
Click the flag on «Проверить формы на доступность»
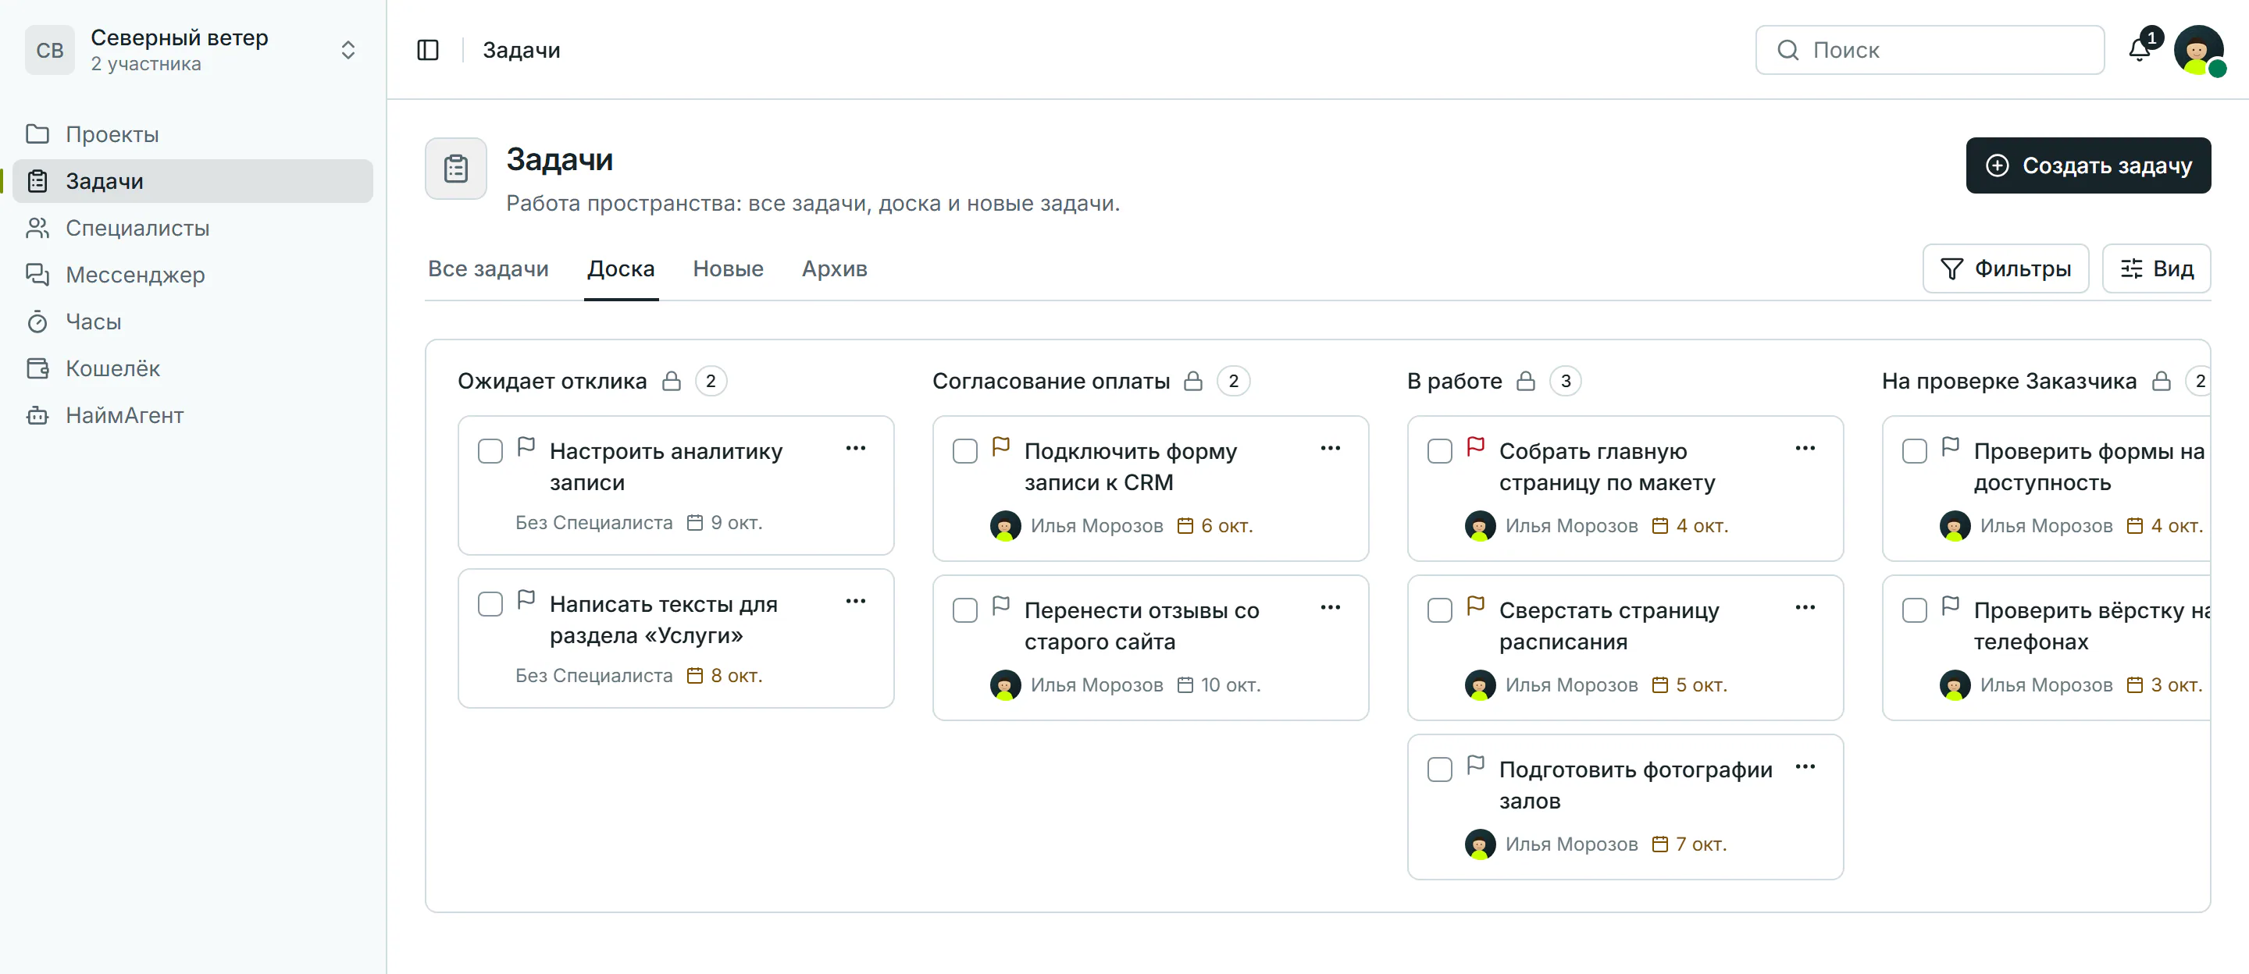[x=1950, y=447]
